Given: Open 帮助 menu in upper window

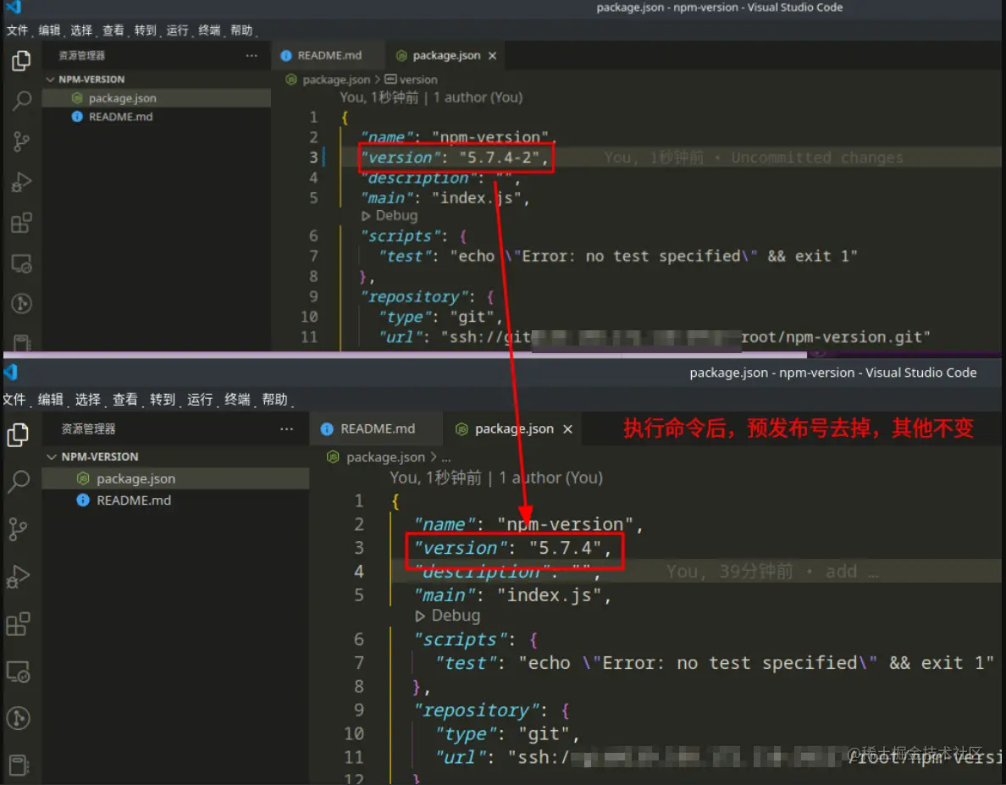Looking at the screenshot, I should 242,30.
